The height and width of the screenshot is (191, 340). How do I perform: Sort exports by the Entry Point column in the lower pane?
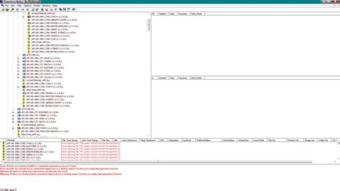[x=197, y=78]
